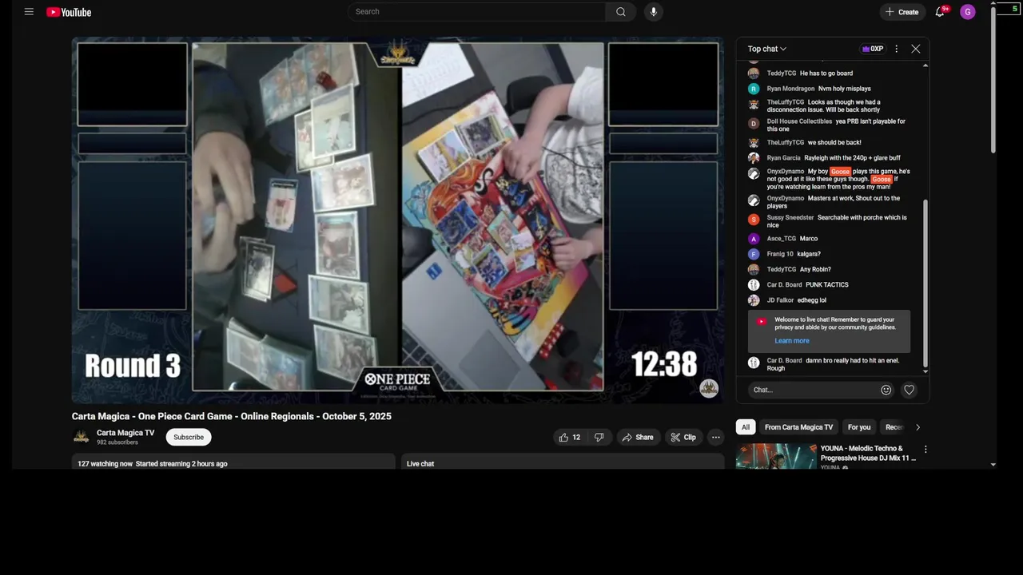Focus the YouTube search box
This screenshot has width=1023, height=575.
click(x=476, y=12)
